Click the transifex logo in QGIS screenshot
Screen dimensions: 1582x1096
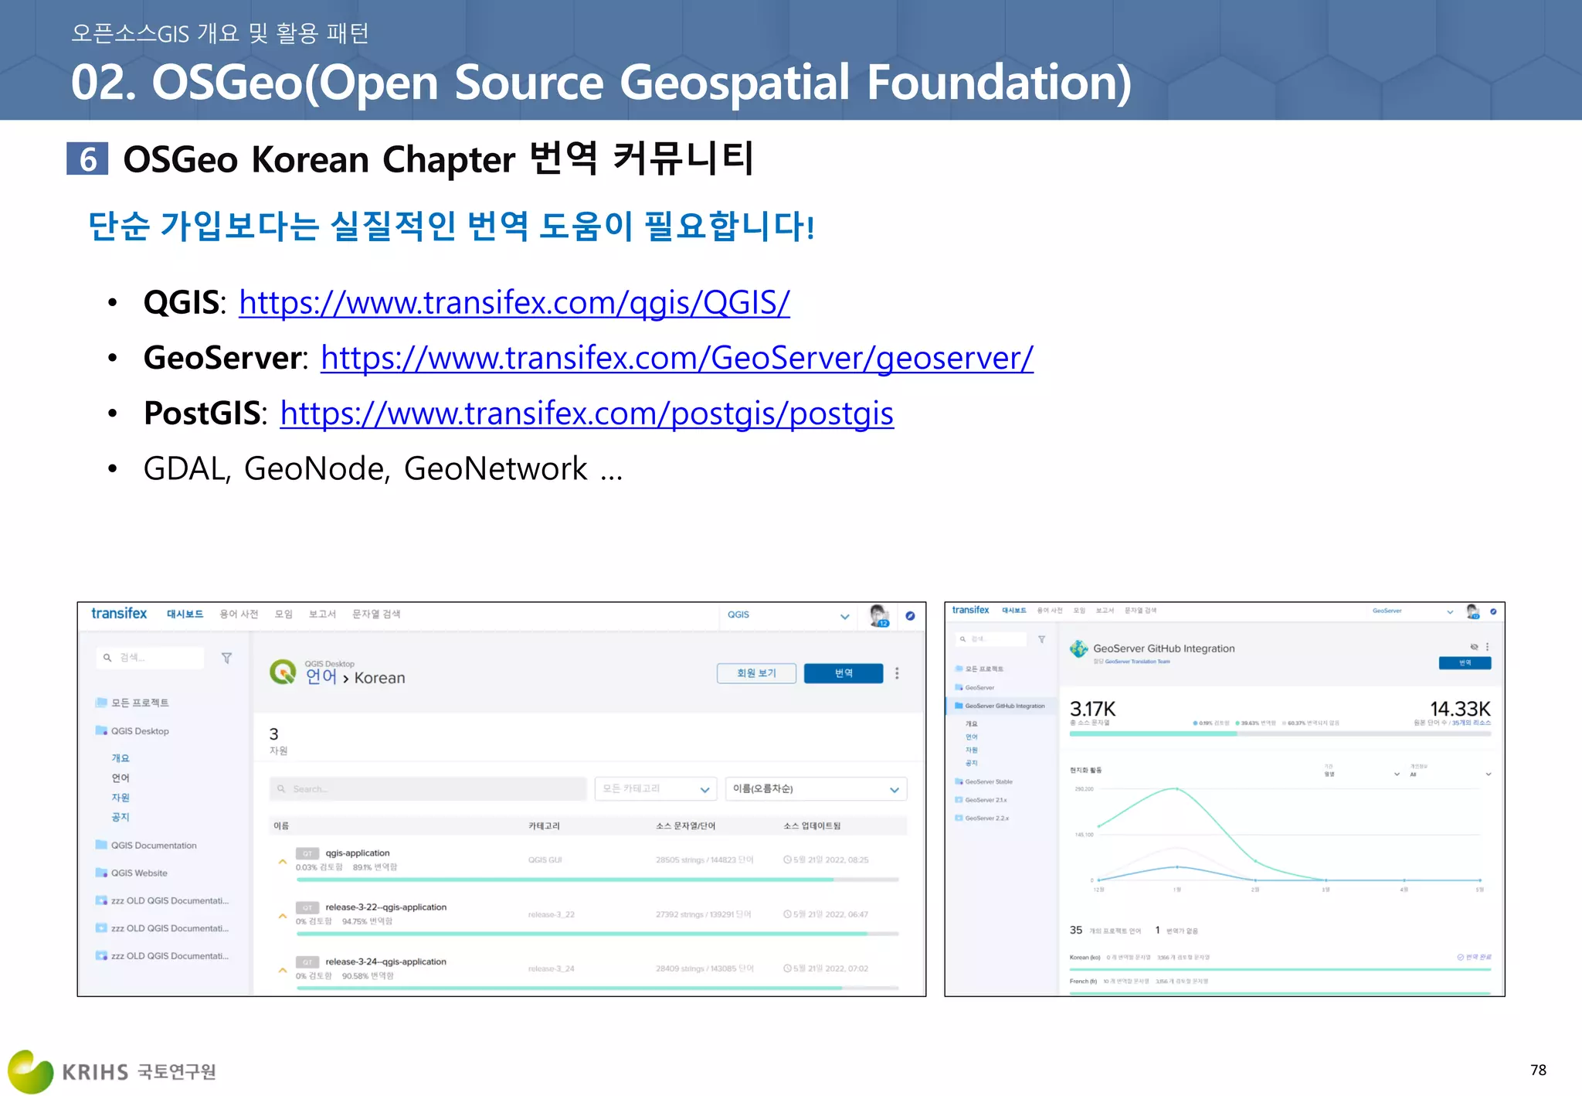click(119, 613)
